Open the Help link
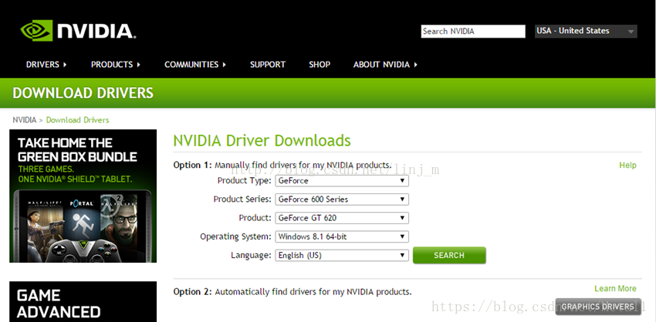The width and height of the screenshot is (656, 322). point(627,166)
